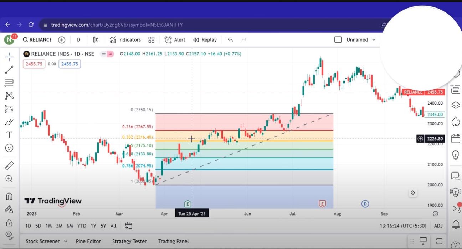Select the 5D date range

(x=38, y=226)
